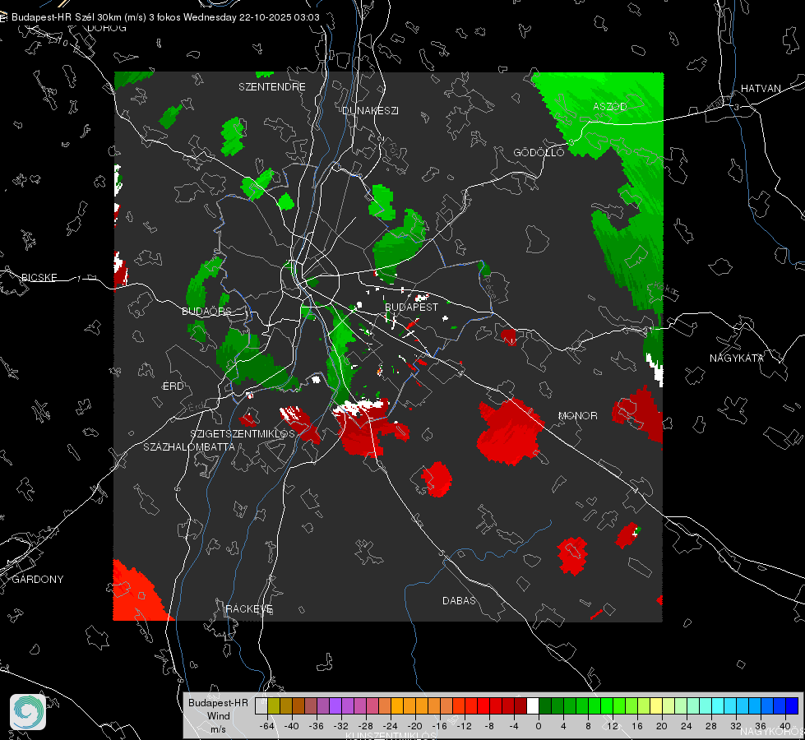Click the HATVAN town label
This screenshot has height=740, width=805.
[761, 88]
